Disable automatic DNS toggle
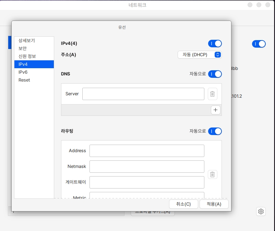275x231 pixels. click(x=215, y=74)
